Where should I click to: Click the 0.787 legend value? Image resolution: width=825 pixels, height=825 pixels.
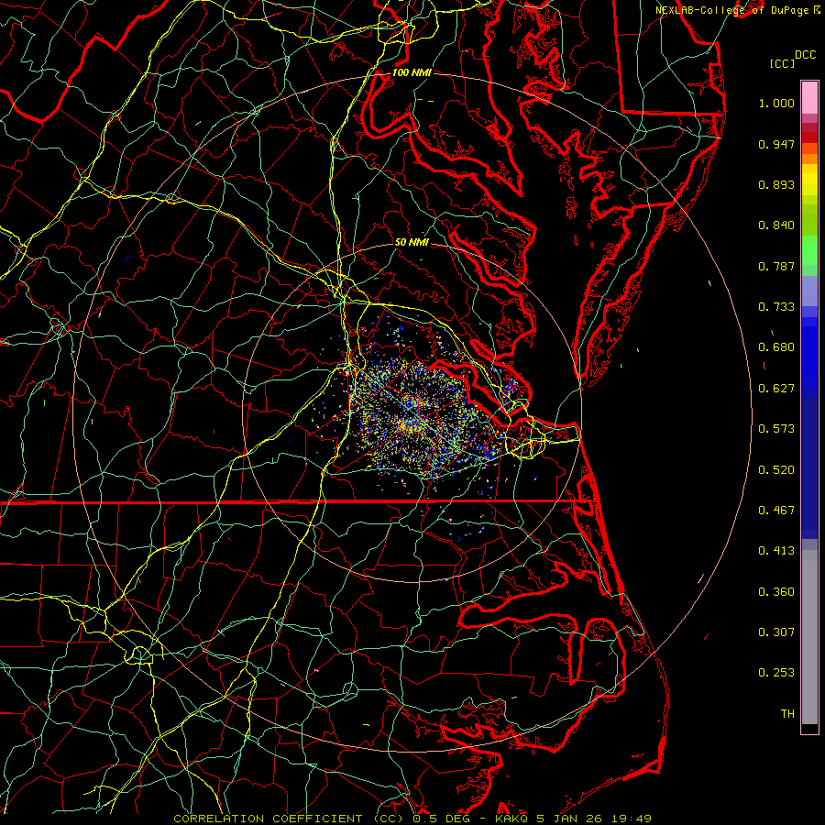pos(776,266)
